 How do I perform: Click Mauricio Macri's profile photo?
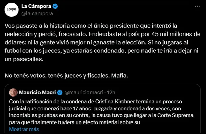(x=13, y=92)
